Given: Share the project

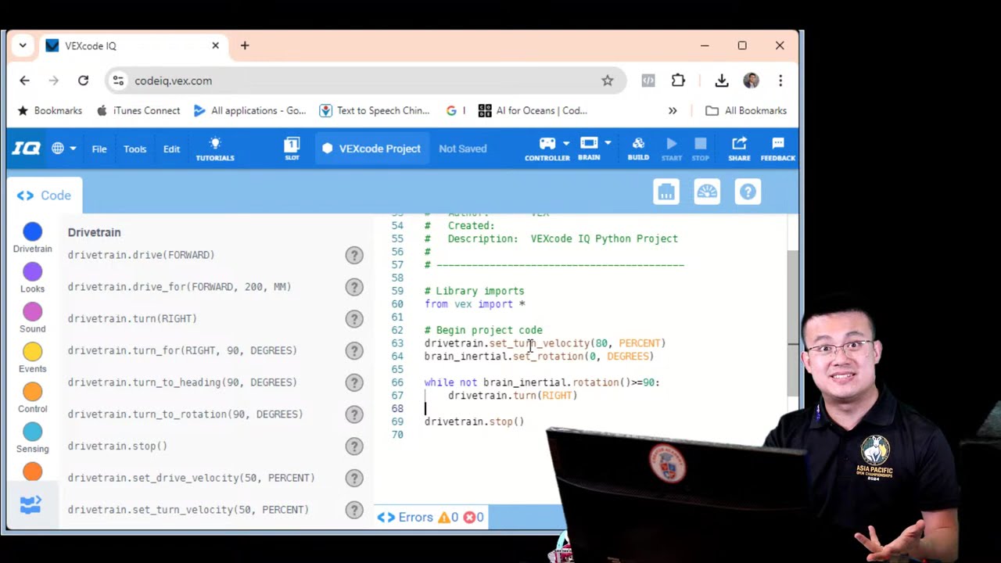Looking at the screenshot, I should (x=739, y=149).
